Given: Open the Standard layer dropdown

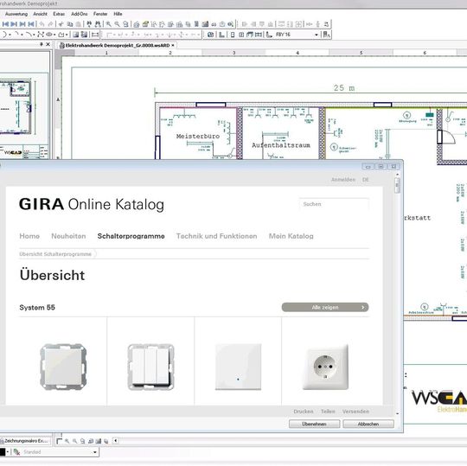Looking at the screenshot, I should point(95,452).
